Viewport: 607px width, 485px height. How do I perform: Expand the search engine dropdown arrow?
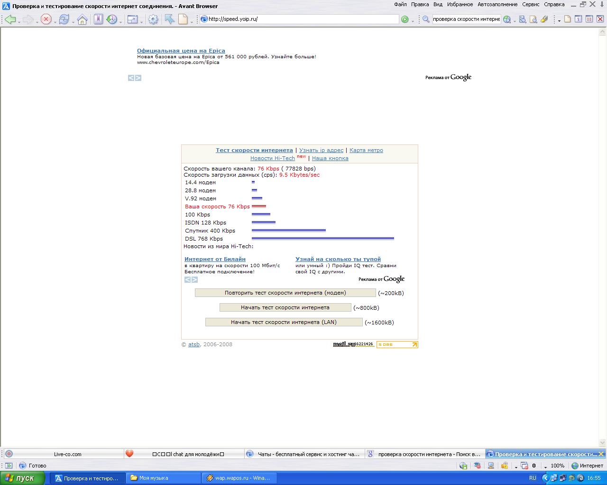click(x=515, y=21)
